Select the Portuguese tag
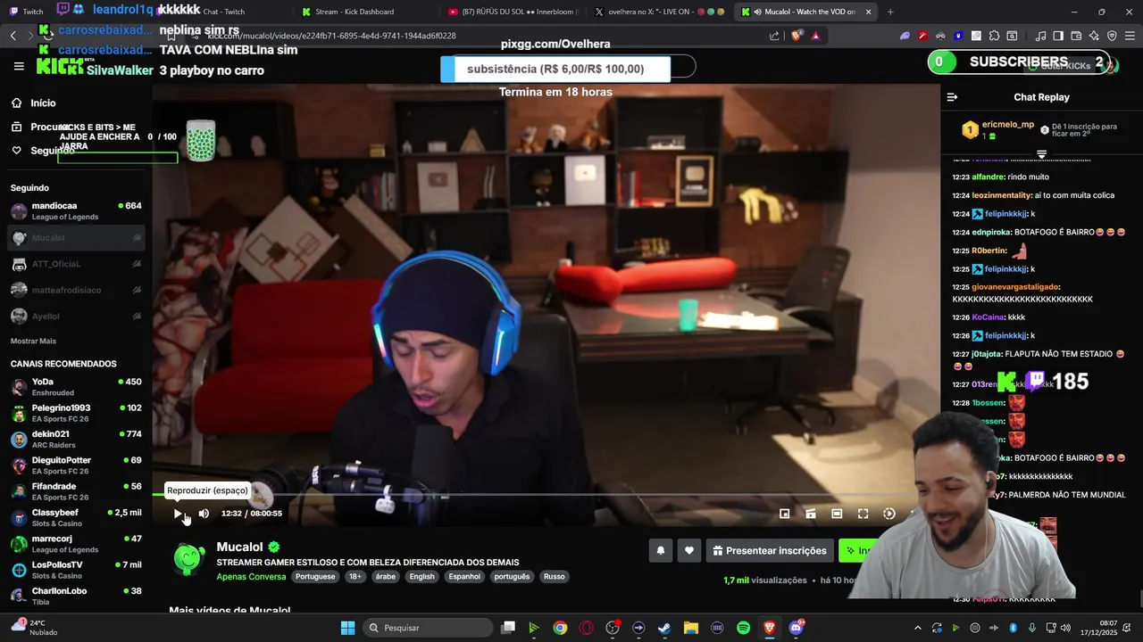Viewport: 1143px width, 642px height. pyautogui.click(x=315, y=577)
